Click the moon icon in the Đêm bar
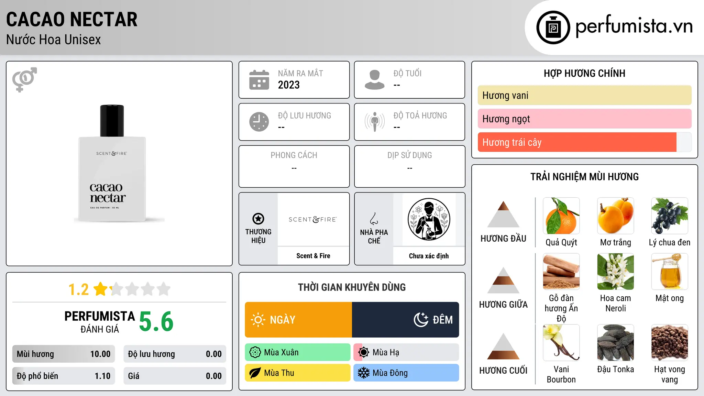The width and height of the screenshot is (704, 396). 421,320
